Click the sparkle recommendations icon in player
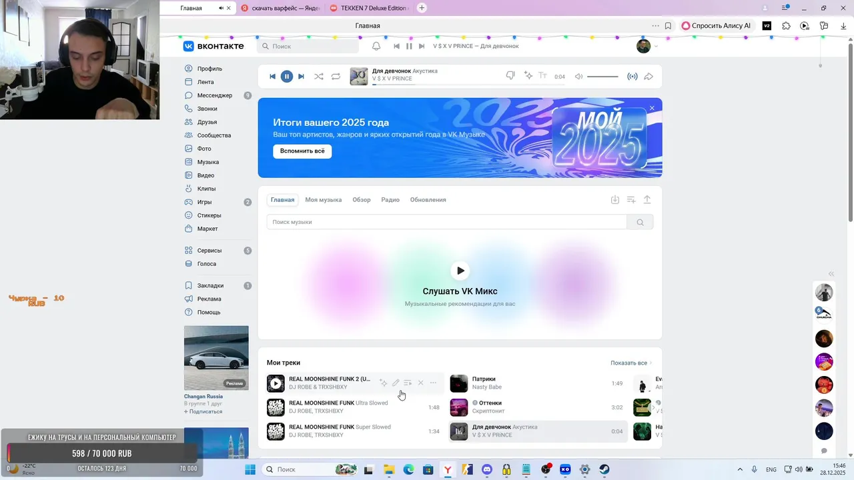Screen dimensions: 854x480 click(528, 76)
